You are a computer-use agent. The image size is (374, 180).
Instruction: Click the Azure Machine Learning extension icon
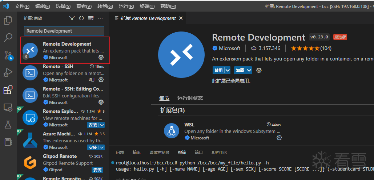pos(30,140)
